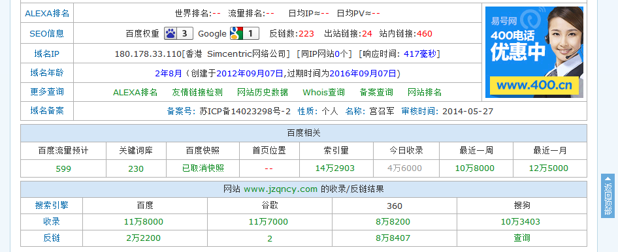Click last month value 12万5000

(x=549, y=168)
